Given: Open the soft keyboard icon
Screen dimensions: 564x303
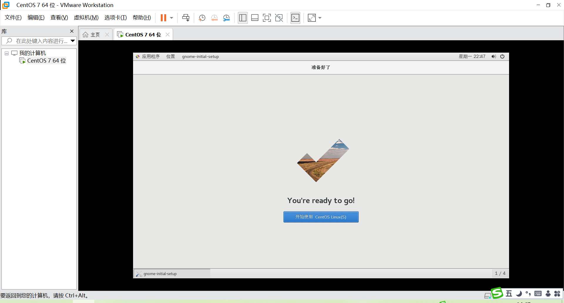Looking at the screenshot, I should (x=538, y=294).
